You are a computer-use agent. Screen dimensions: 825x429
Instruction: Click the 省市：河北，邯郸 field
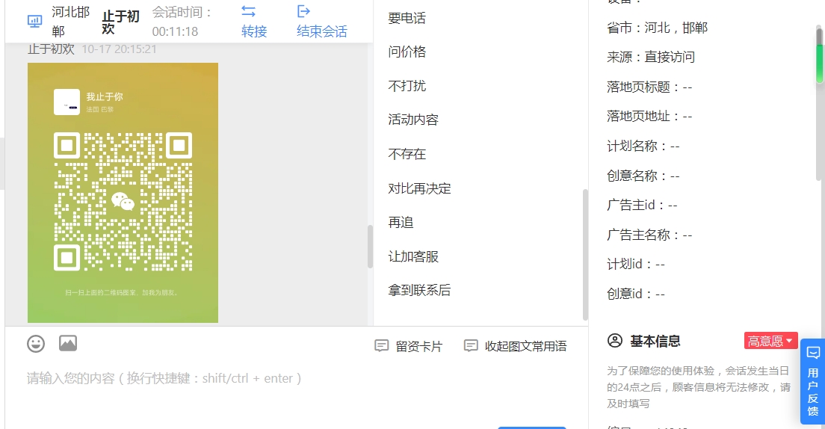coord(657,28)
